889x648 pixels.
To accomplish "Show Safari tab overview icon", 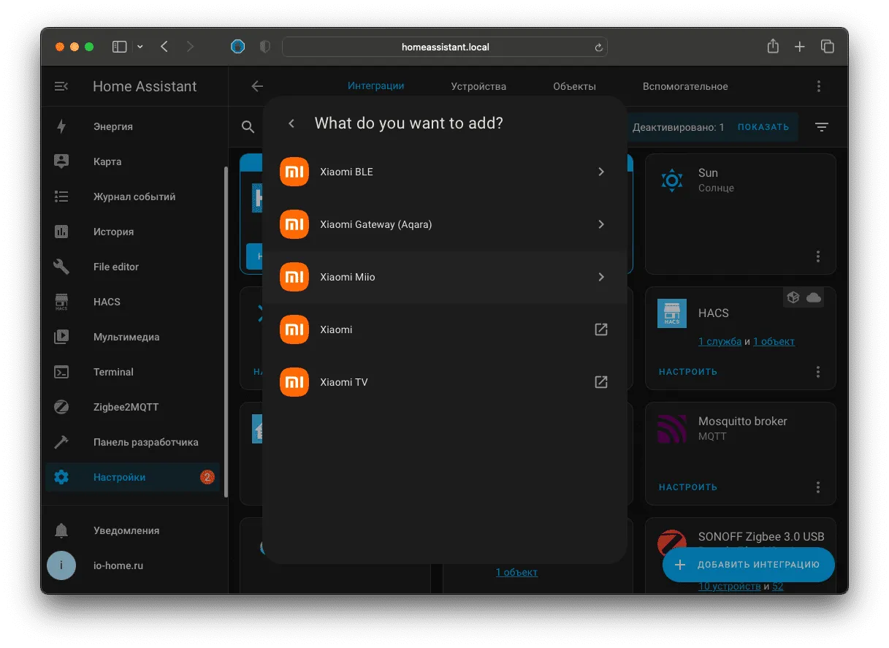I will tap(828, 47).
